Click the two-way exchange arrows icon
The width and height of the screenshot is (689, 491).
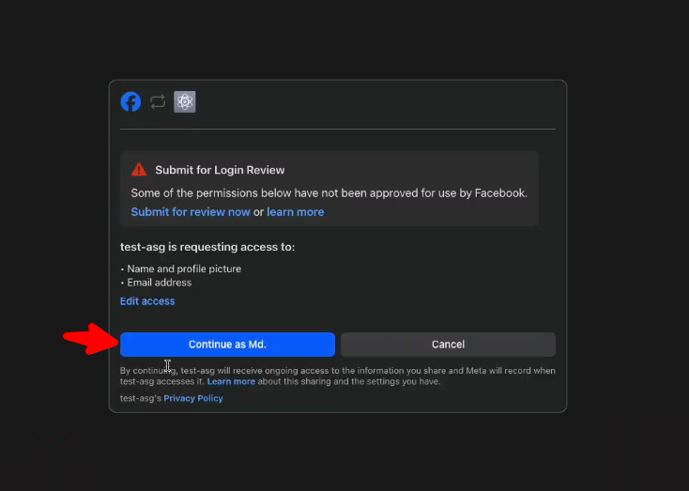(158, 102)
